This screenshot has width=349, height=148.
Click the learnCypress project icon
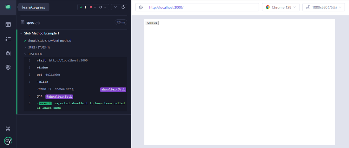point(8,7)
